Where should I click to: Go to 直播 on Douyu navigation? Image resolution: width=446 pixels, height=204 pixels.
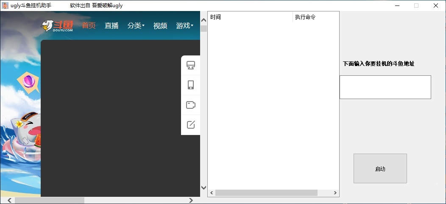tap(111, 25)
